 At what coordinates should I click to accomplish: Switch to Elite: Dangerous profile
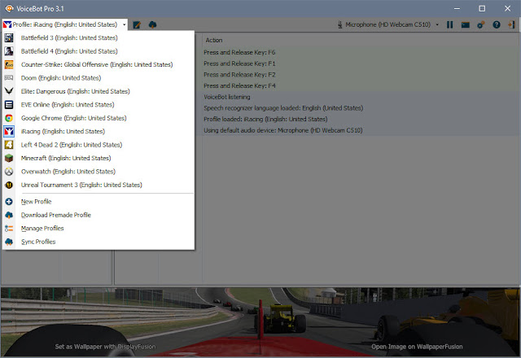pos(98,91)
